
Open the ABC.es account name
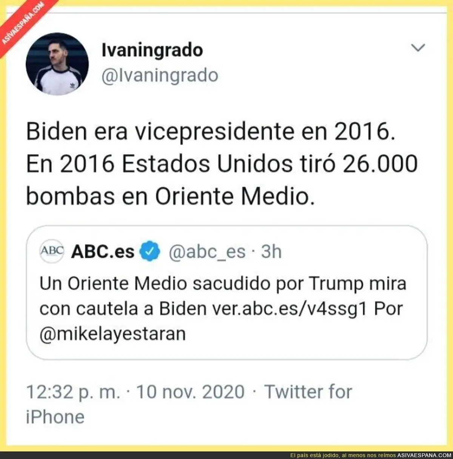pyautogui.click(x=103, y=251)
